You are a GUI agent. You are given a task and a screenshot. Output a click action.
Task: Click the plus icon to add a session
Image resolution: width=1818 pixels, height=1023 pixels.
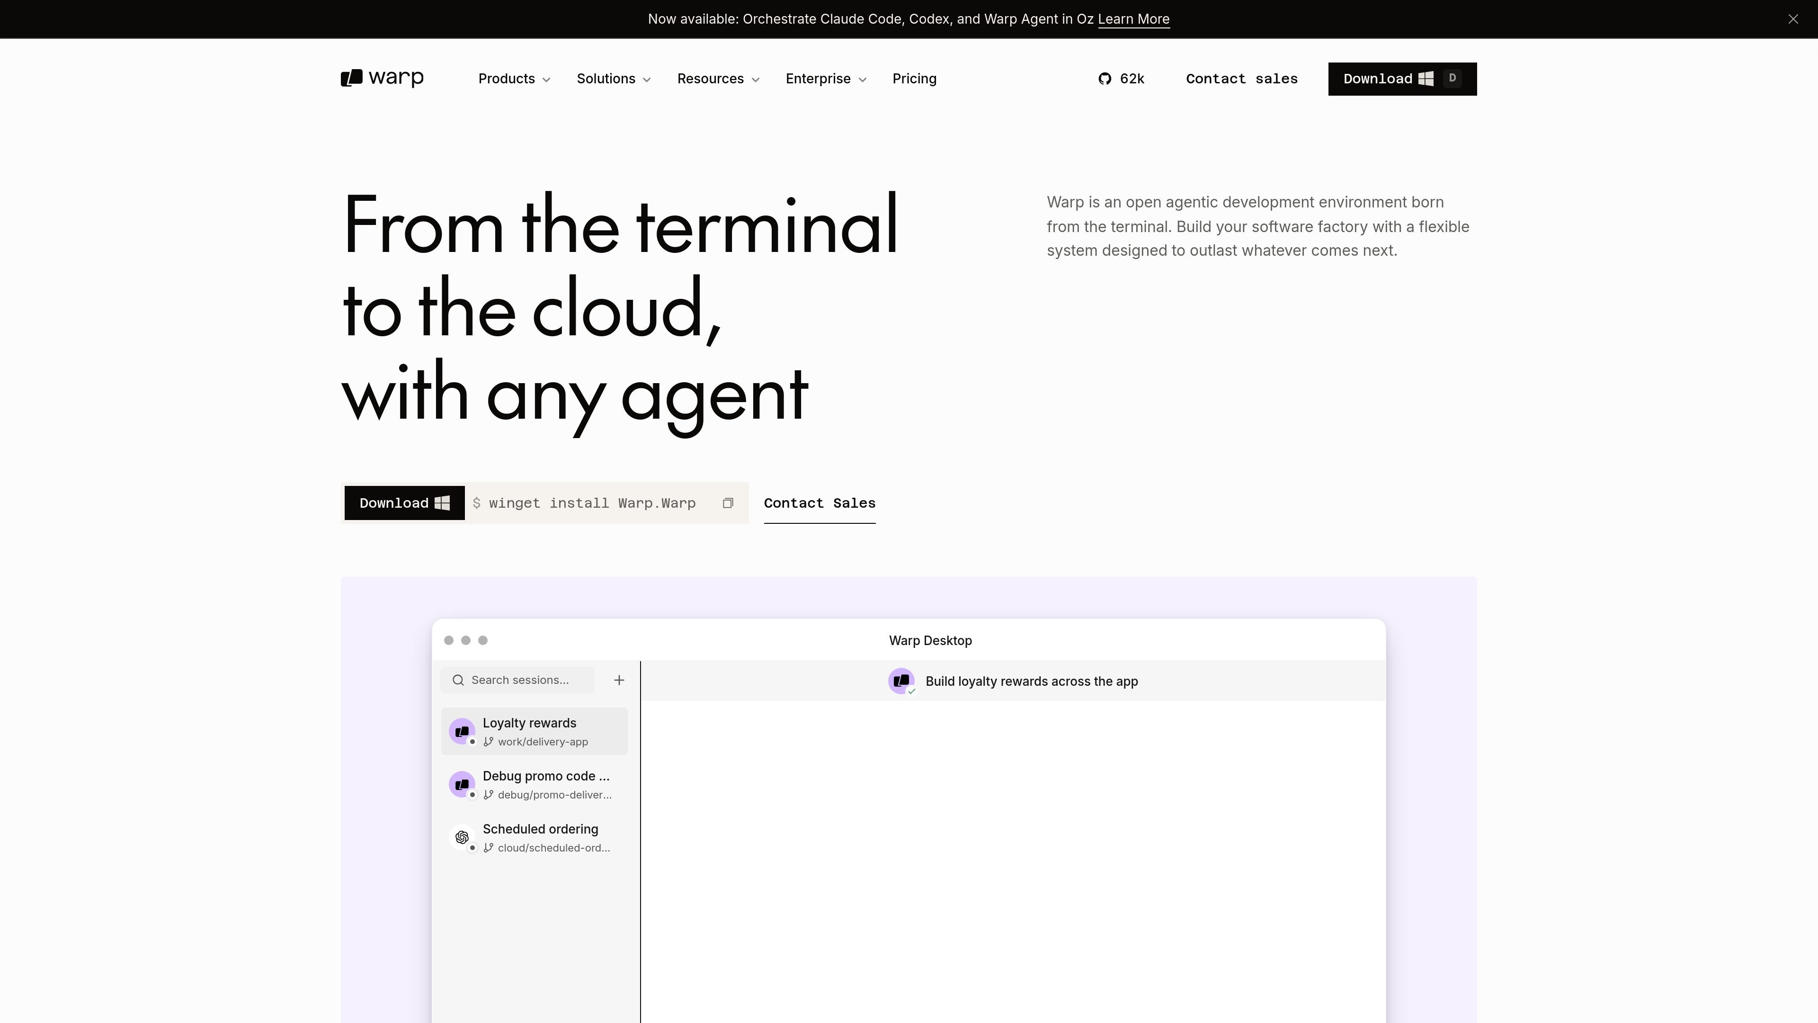tap(619, 680)
